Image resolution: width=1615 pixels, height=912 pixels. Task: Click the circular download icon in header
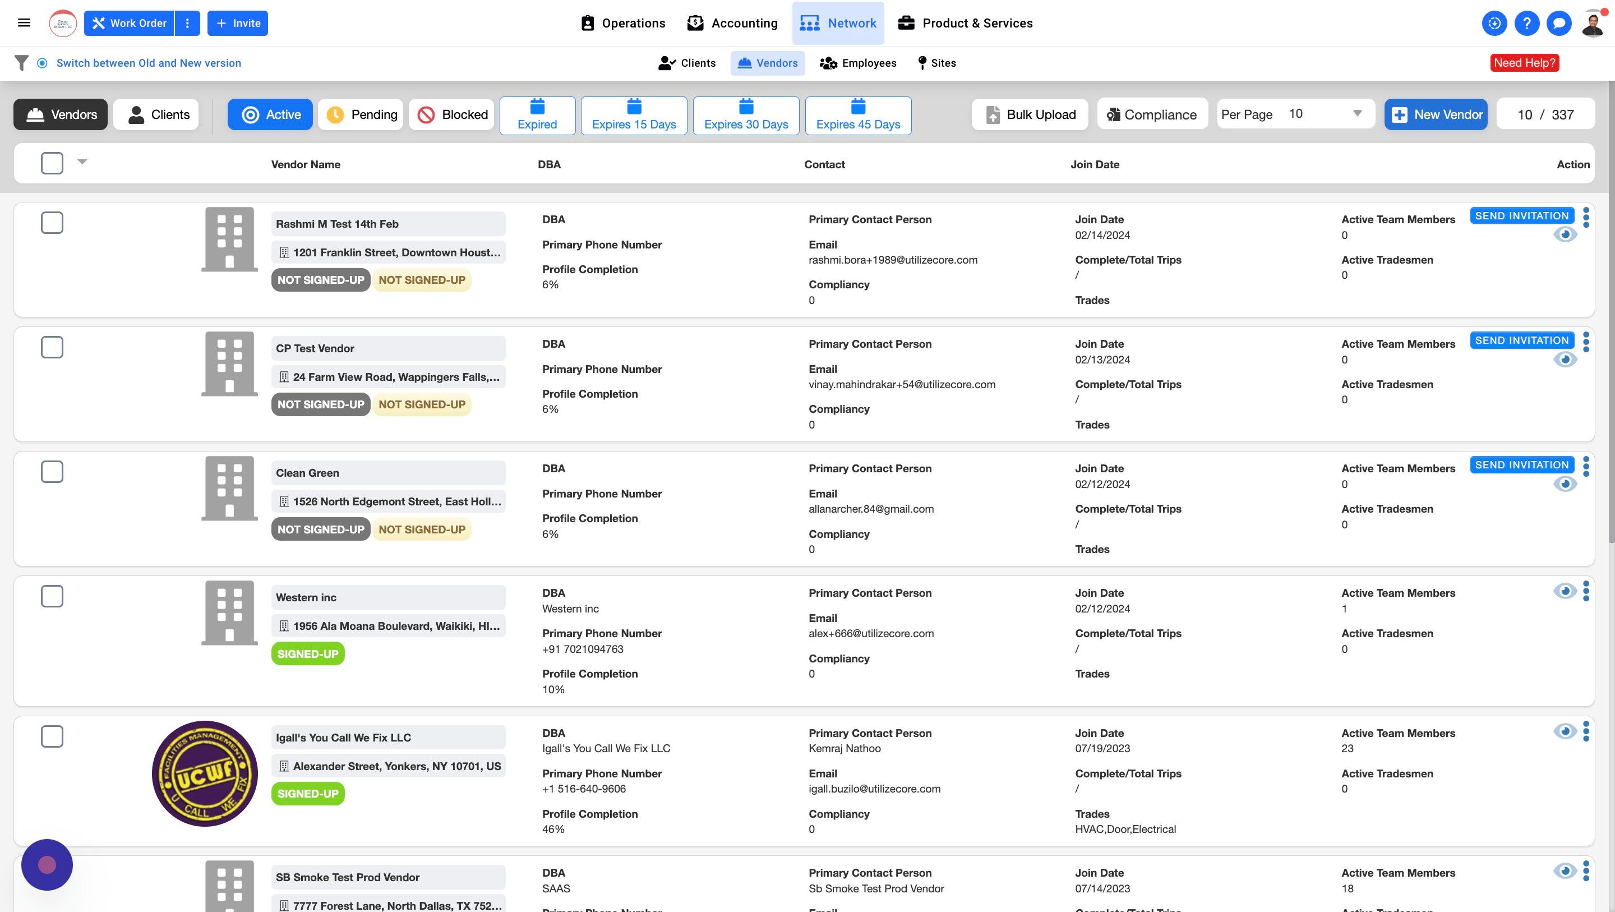coord(1494,23)
